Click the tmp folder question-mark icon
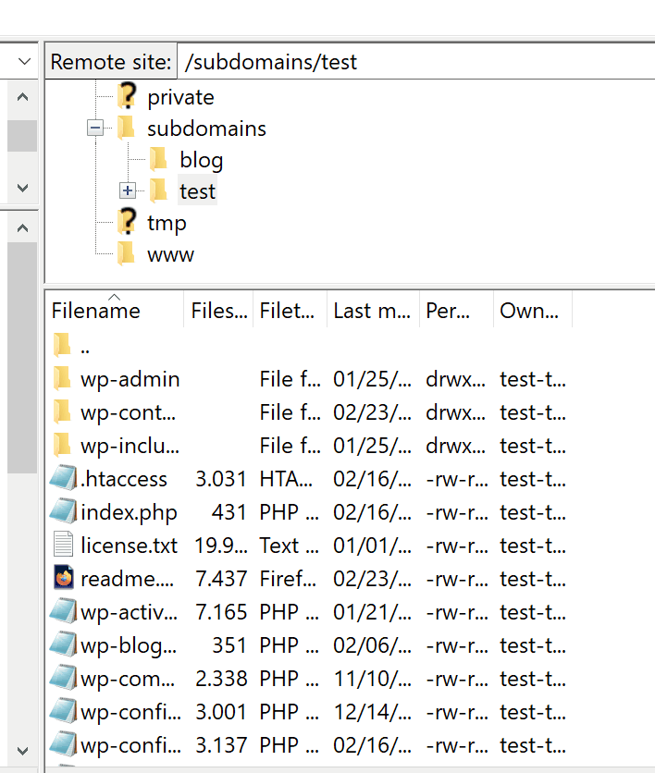 pyautogui.click(x=128, y=221)
